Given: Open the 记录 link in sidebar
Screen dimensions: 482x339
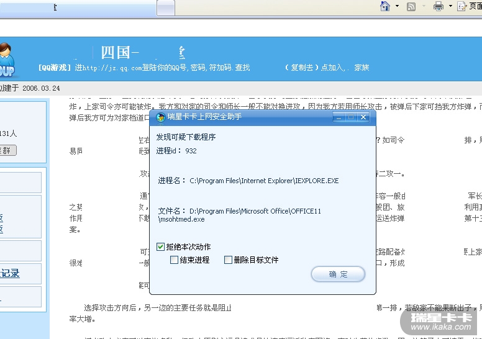Looking at the screenshot, I should pos(9,273).
